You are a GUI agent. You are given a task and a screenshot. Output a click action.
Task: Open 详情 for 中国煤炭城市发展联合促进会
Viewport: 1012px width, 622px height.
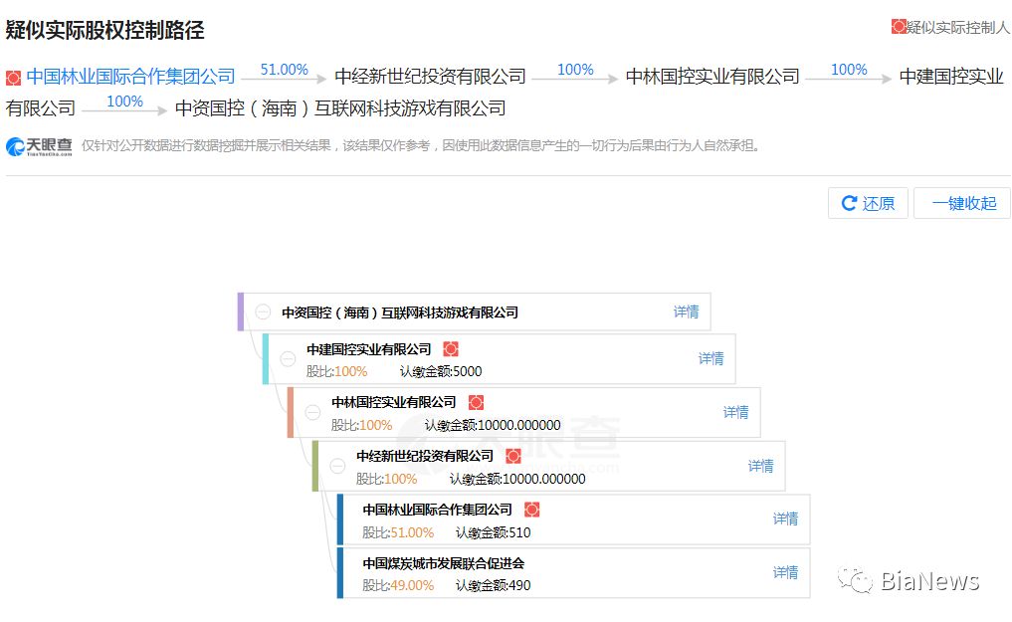(x=785, y=572)
